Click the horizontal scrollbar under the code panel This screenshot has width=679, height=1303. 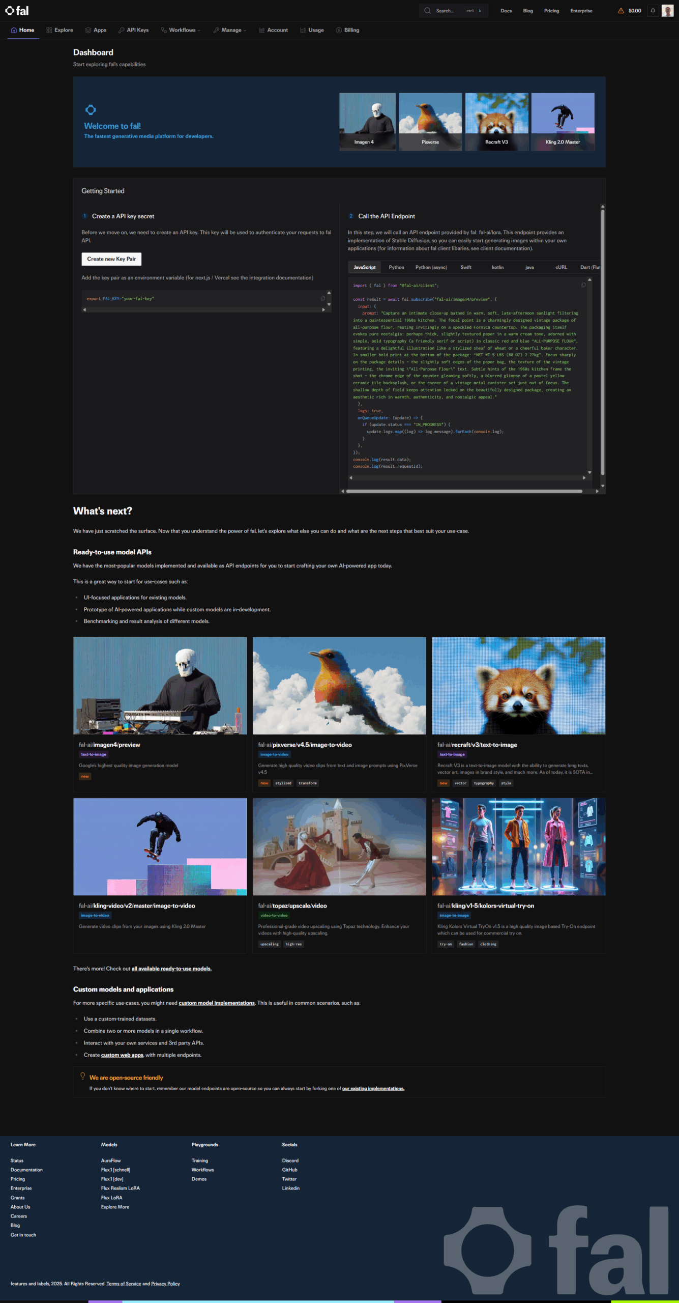(x=464, y=491)
